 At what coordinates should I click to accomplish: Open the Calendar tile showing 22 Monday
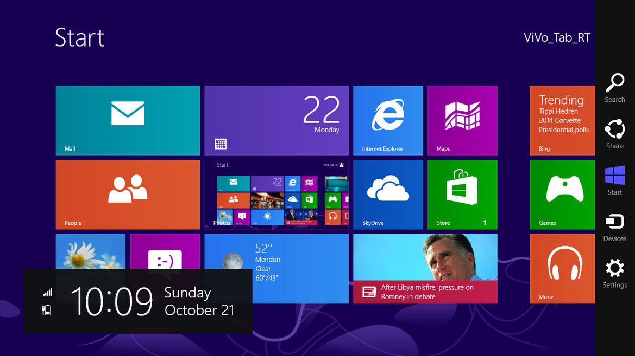pyautogui.click(x=276, y=120)
